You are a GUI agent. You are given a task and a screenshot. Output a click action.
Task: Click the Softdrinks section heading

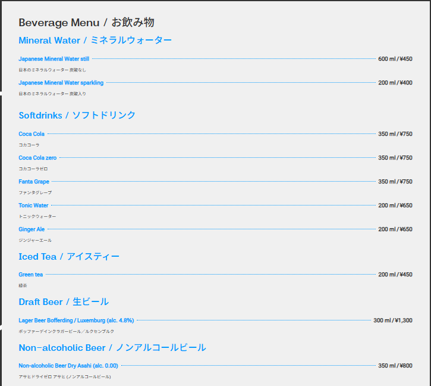[77, 116]
